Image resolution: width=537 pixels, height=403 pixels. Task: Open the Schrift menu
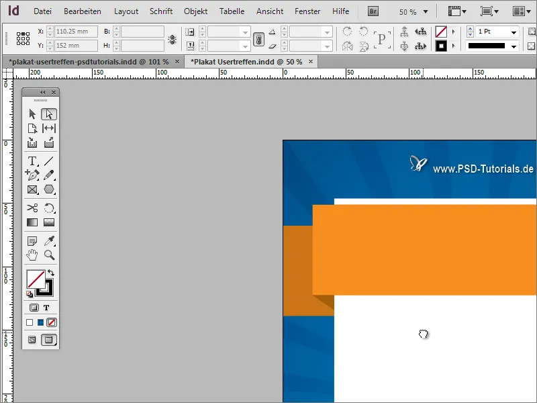(x=161, y=11)
